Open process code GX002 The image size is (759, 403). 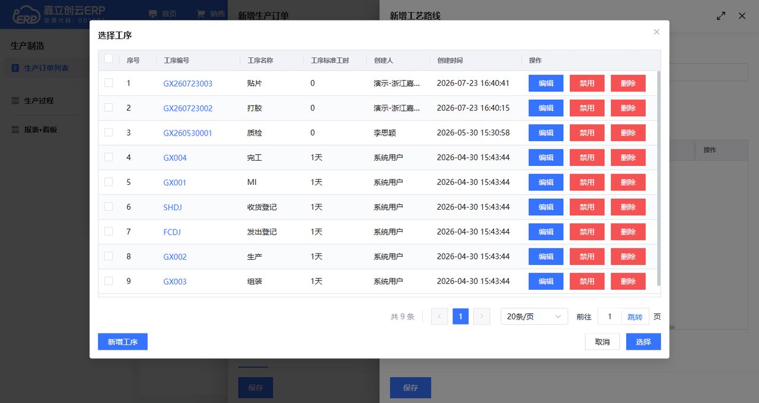tap(175, 257)
